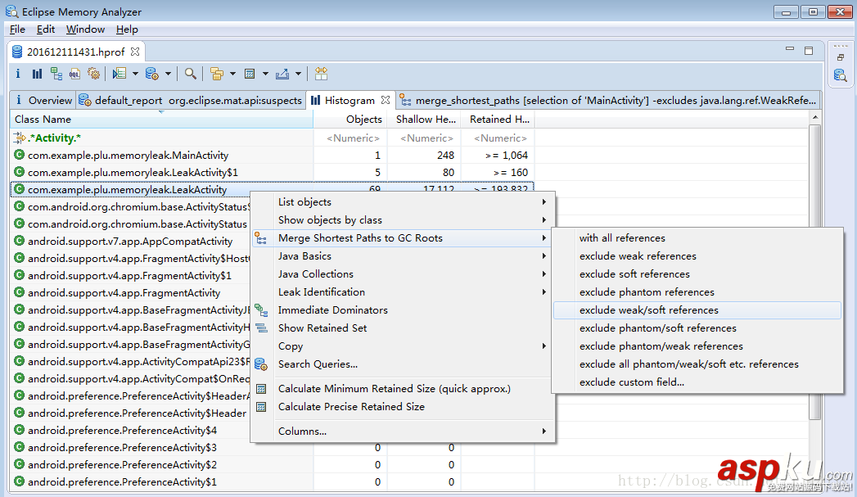Open the Overview info toolbar icon
This screenshot has height=497, width=857.
coord(18,74)
